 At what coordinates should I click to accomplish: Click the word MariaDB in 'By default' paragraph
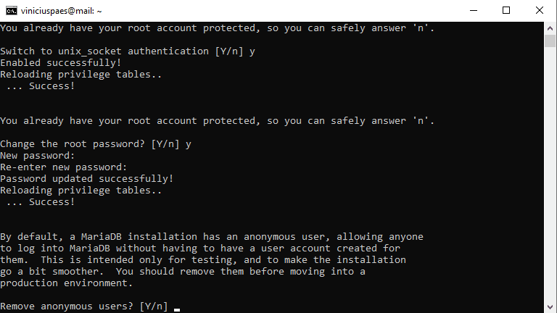click(102, 237)
